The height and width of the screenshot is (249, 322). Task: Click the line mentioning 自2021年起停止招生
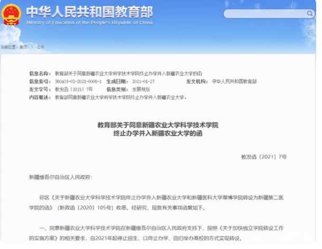(136, 238)
